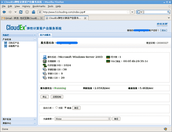Select the 光驱 boot media radio
Viewport: 172px width, 132px height.
56,107
